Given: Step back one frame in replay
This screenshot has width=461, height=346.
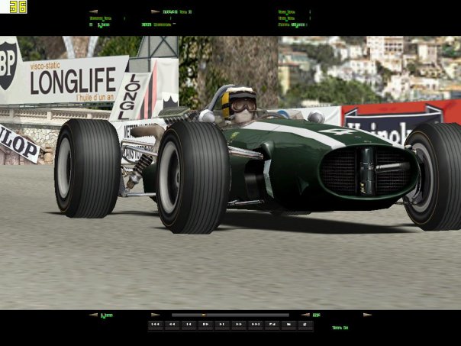Looking at the screenshot, I should 189,325.
